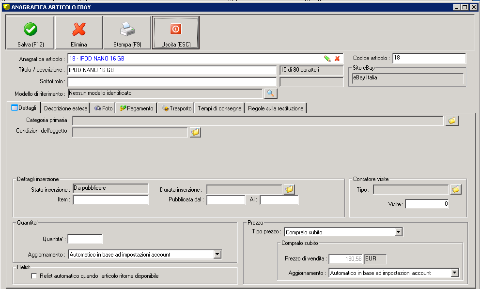This screenshot has height=289, width=480.
Task: Open the Condizioni dell'oggetto folder icon
Action: click(x=195, y=132)
